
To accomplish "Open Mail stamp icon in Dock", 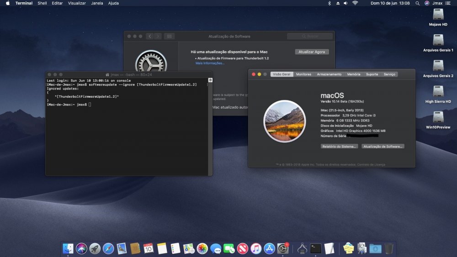I will tap(122, 249).
